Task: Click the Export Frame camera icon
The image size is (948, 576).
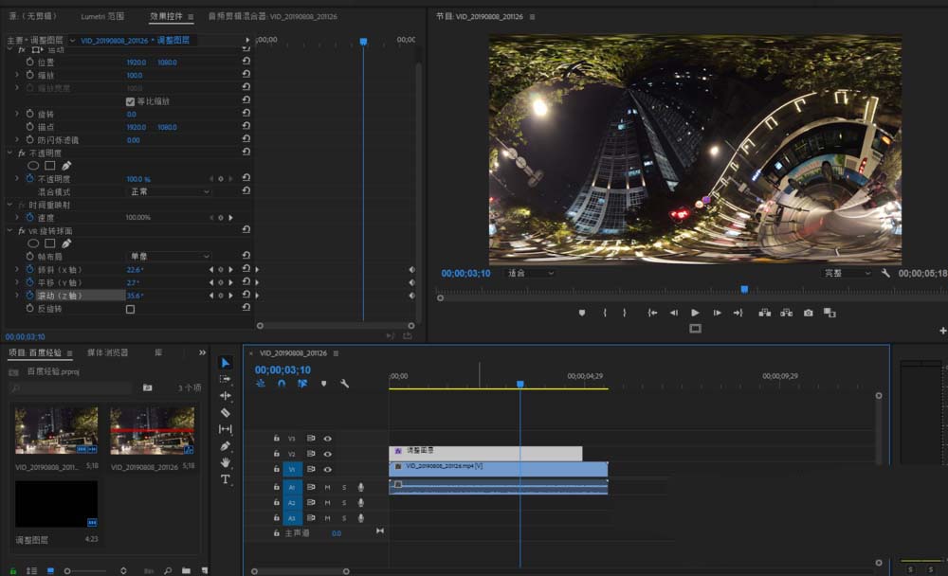Action: [808, 313]
